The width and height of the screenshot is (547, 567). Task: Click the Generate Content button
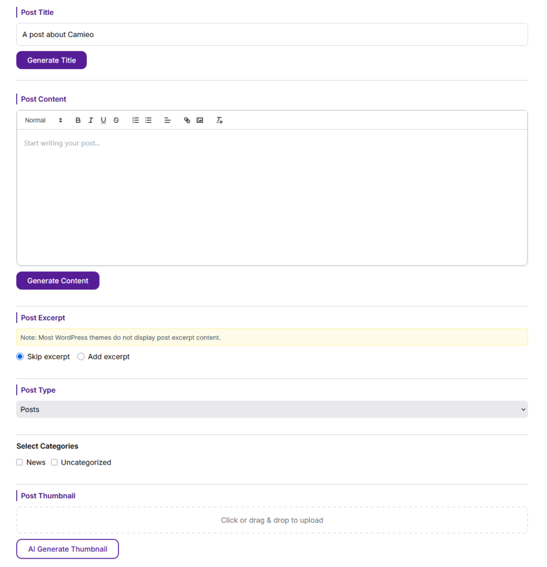[x=58, y=281]
